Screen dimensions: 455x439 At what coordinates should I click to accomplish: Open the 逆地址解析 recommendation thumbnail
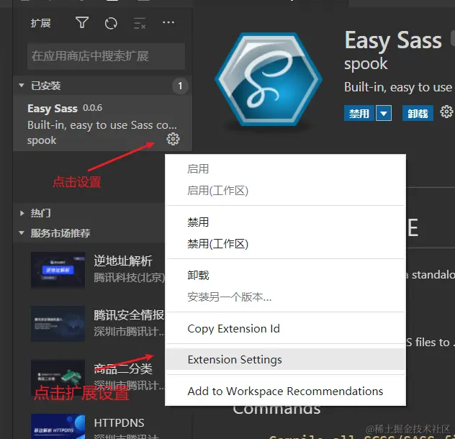pyautogui.click(x=58, y=270)
